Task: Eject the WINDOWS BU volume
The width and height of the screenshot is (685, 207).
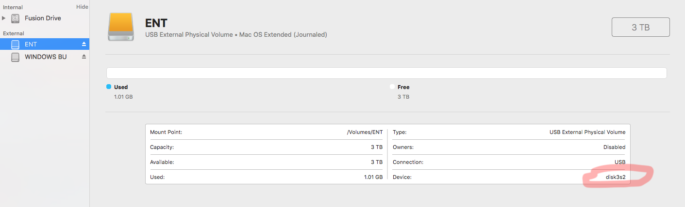Action: [84, 57]
